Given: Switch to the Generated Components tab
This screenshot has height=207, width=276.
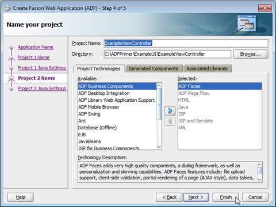Looking at the screenshot, I should coord(153,68).
